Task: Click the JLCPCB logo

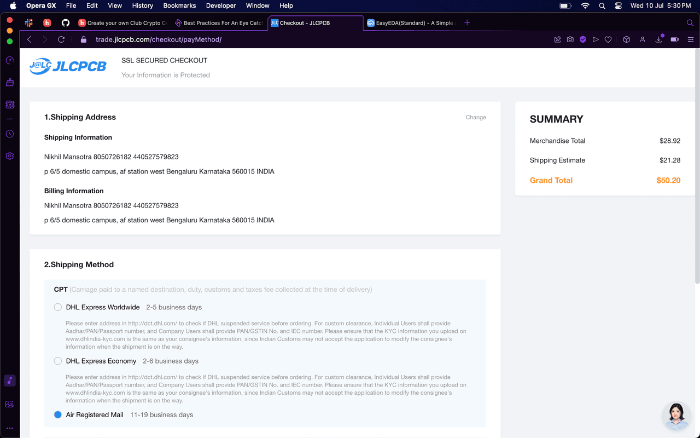Action: (68, 67)
